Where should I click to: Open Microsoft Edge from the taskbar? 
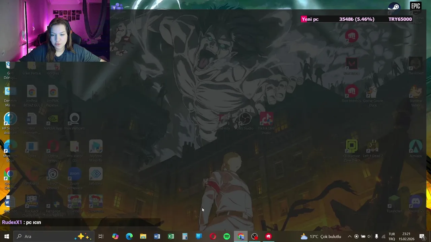(129, 236)
